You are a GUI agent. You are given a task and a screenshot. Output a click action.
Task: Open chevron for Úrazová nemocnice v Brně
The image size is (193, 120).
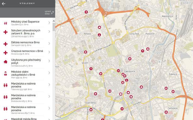[x=49, y=52]
